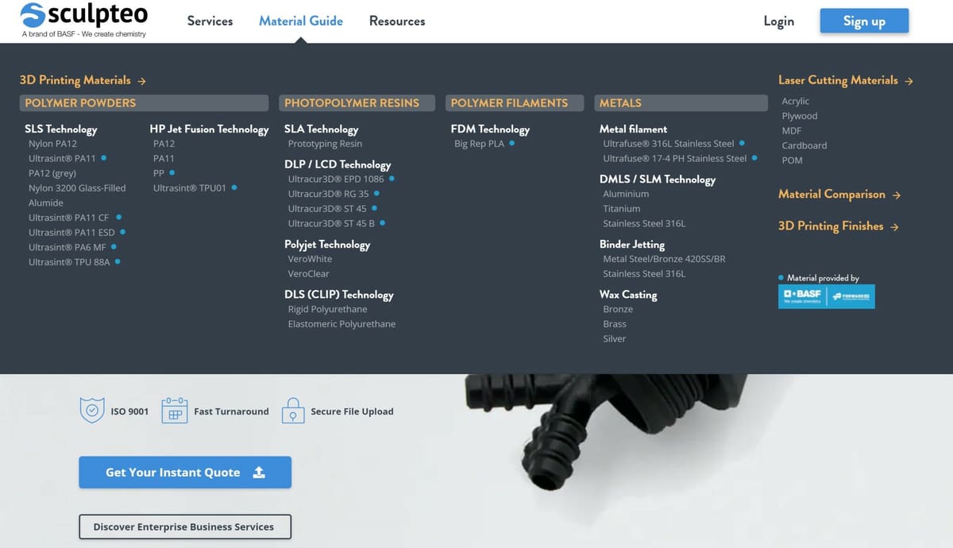Screen dimensions: 953x548
Task: Open the Services menu
Action: click(x=210, y=21)
